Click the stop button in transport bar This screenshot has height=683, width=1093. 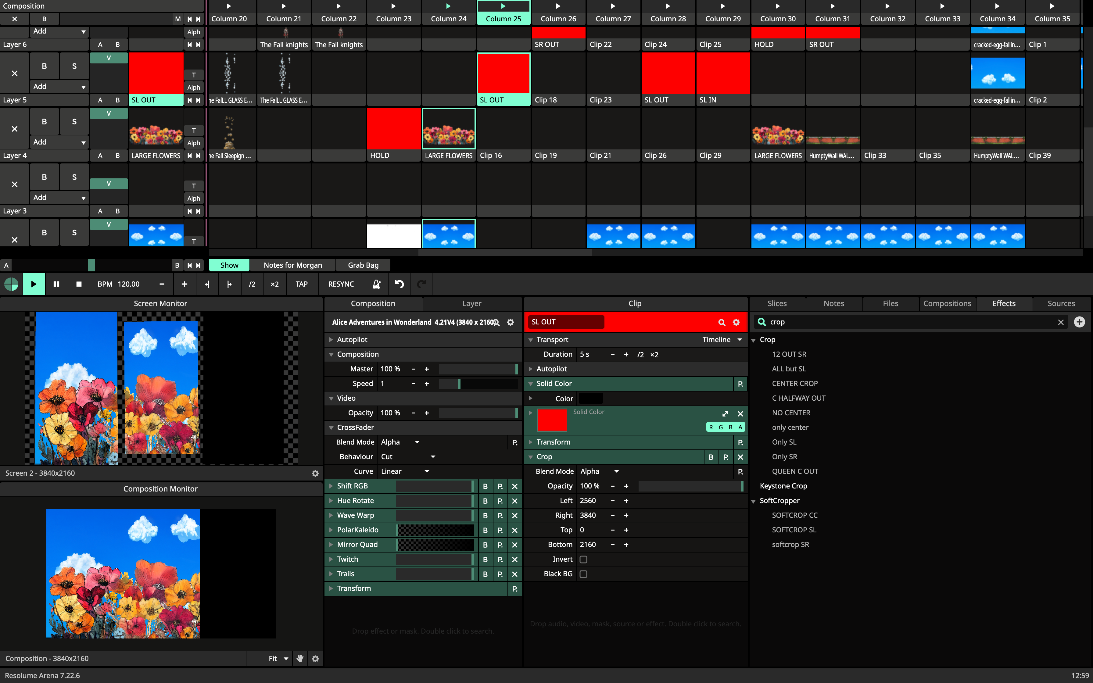[x=79, y=284]
